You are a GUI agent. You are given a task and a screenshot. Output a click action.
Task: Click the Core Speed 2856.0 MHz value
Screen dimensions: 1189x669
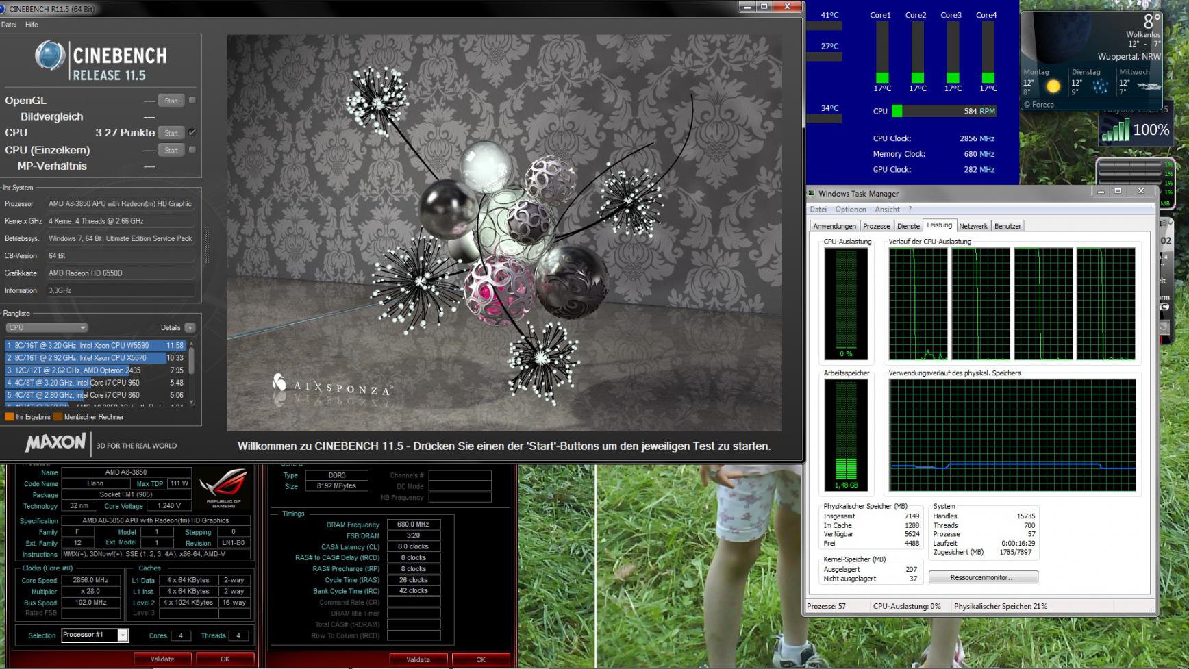point(90,580)
